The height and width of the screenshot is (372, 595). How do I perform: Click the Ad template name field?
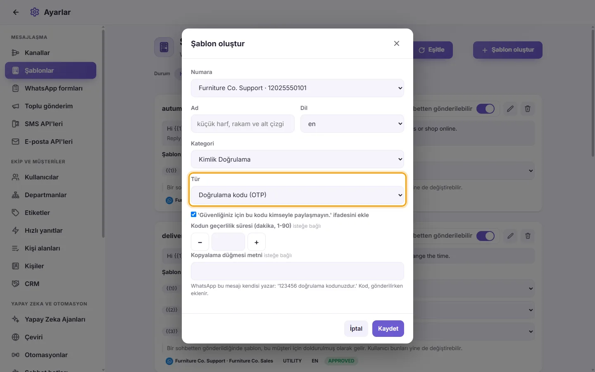(243, 124)
